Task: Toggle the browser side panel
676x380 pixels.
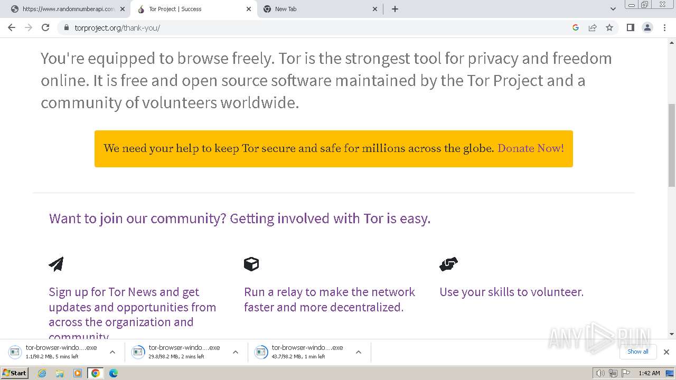Action: click(x=630, y=27)
